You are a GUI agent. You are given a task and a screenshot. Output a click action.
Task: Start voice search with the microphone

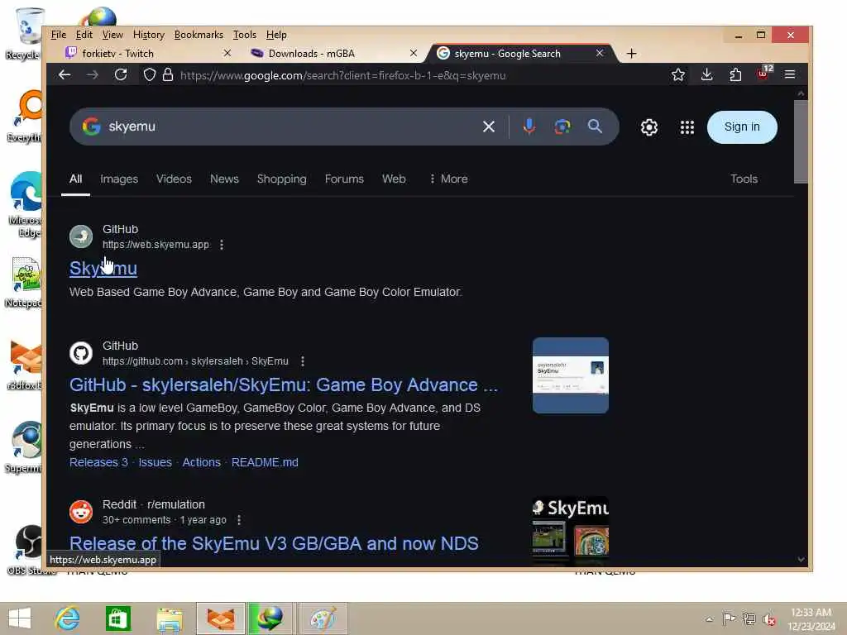click(529, 127)
